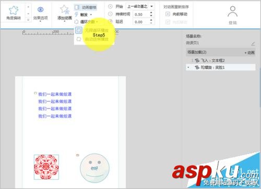
Task: Select the star-shaped animation effect icon
Action: pos(13,10)
